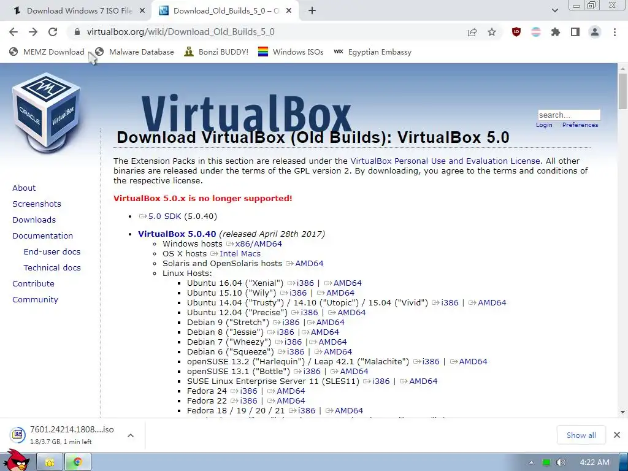This screenshot has height=471, width=628.
Task: Expand the ISO download options chevron
Action: click(x=131, y=435)
